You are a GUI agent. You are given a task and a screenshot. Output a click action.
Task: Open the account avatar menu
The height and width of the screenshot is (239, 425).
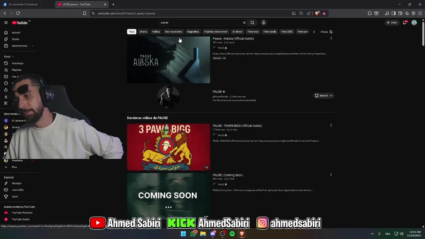(x=414, y=23)
